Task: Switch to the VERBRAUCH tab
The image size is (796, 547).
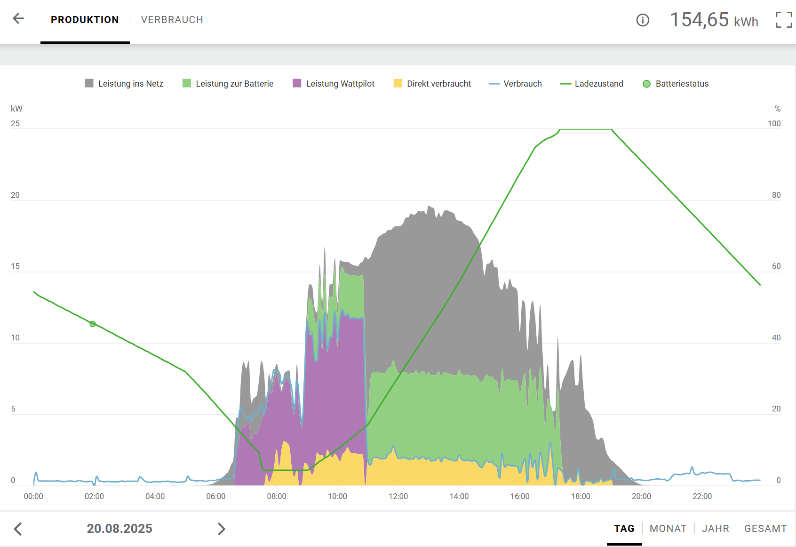Action: tap(172, 20)
